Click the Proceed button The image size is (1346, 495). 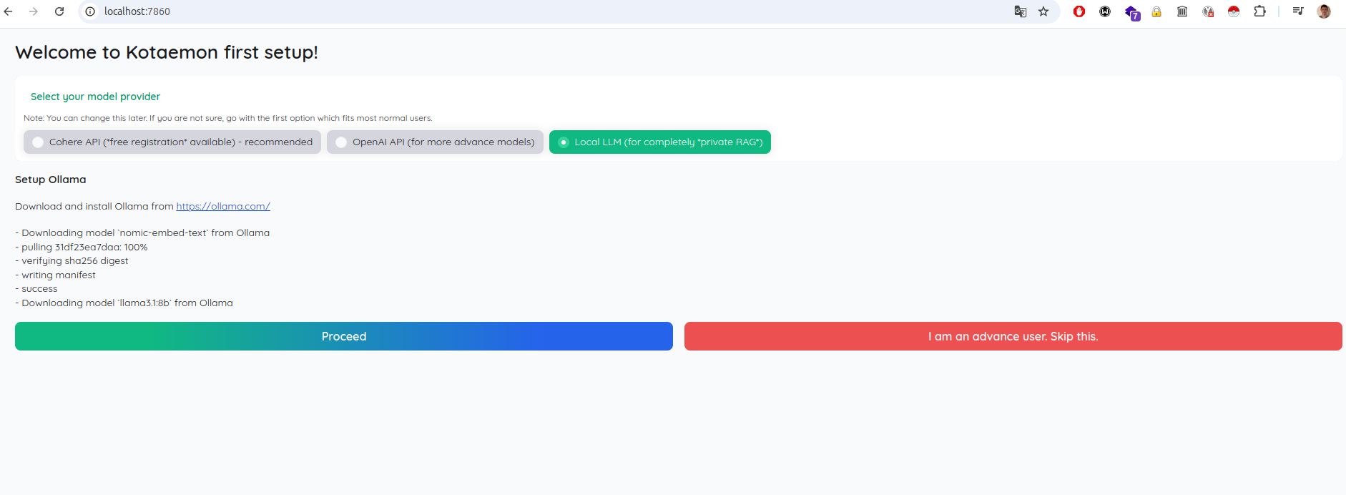coord(344,336)
